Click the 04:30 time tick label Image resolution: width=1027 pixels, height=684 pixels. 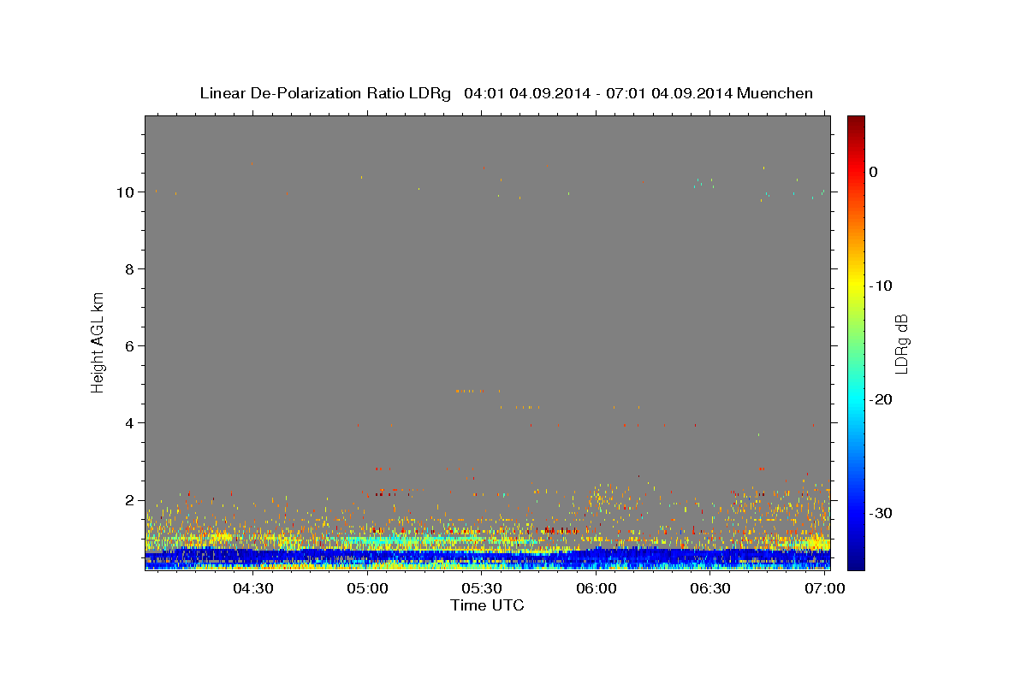(253, 589)
